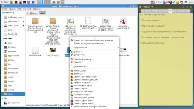Choose Сделать root владельцем
This screenshot has height=109, width=194.
[x=94, y=80]
